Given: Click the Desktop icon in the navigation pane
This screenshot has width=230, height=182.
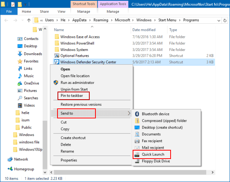Looking at the screenshot, I should (x=20, y=46).
